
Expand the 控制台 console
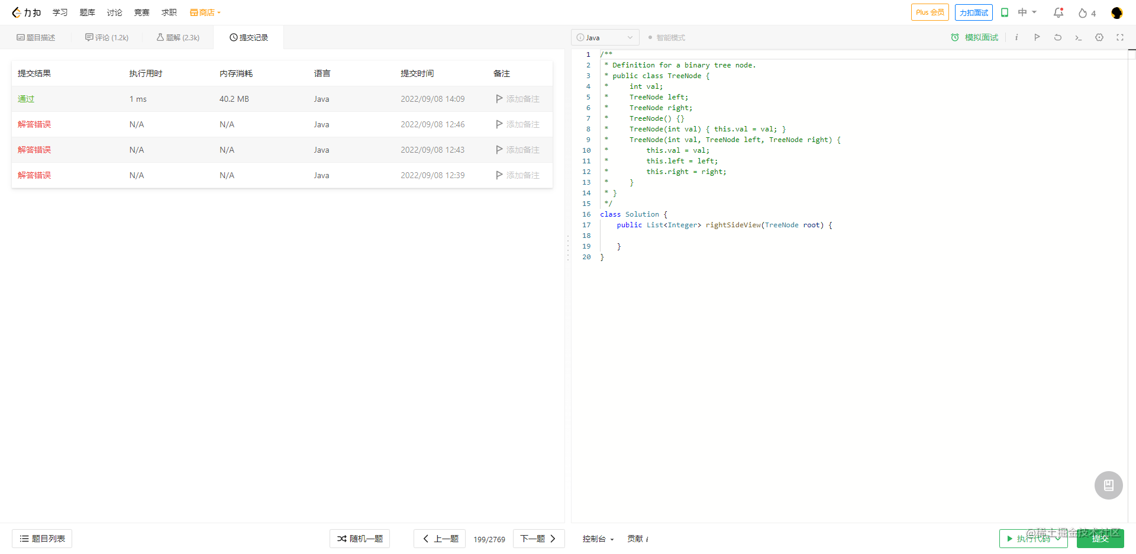(x=598, y=539)
